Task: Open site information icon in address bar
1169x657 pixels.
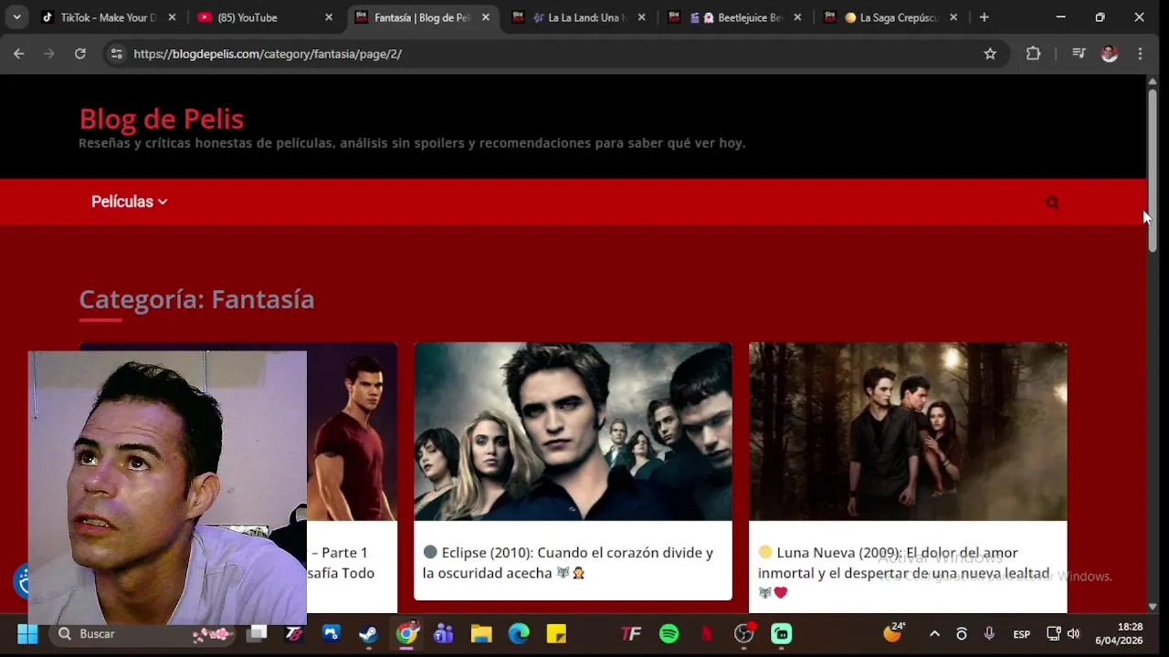Action: click(116, 54)
